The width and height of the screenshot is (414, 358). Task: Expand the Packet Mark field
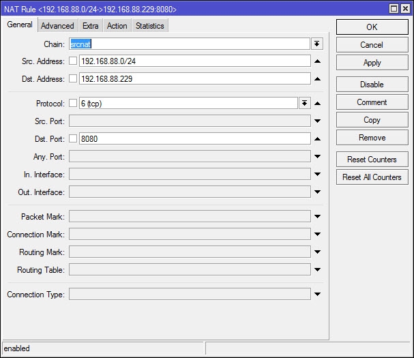[317, 217]
